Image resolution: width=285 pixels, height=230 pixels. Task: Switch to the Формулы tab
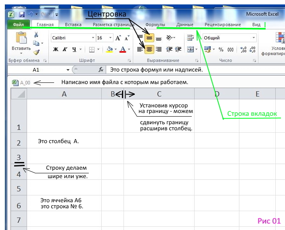(155, 25)
